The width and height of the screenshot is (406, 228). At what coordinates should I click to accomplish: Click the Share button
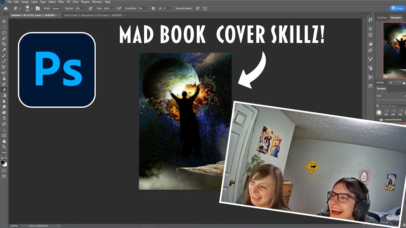pos(397,8)
